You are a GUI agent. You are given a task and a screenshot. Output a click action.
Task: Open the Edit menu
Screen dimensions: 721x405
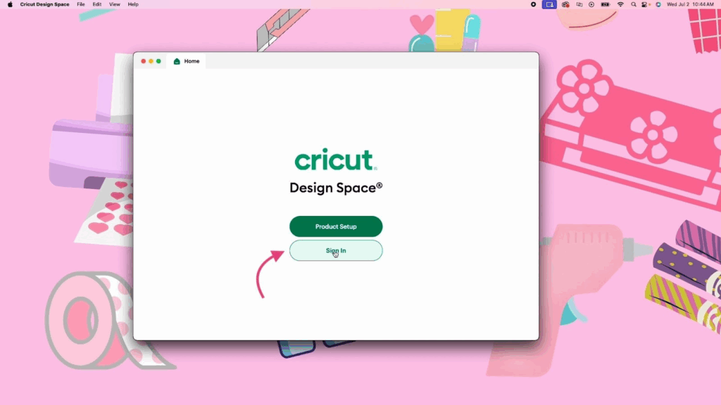[x=96, y=5]
